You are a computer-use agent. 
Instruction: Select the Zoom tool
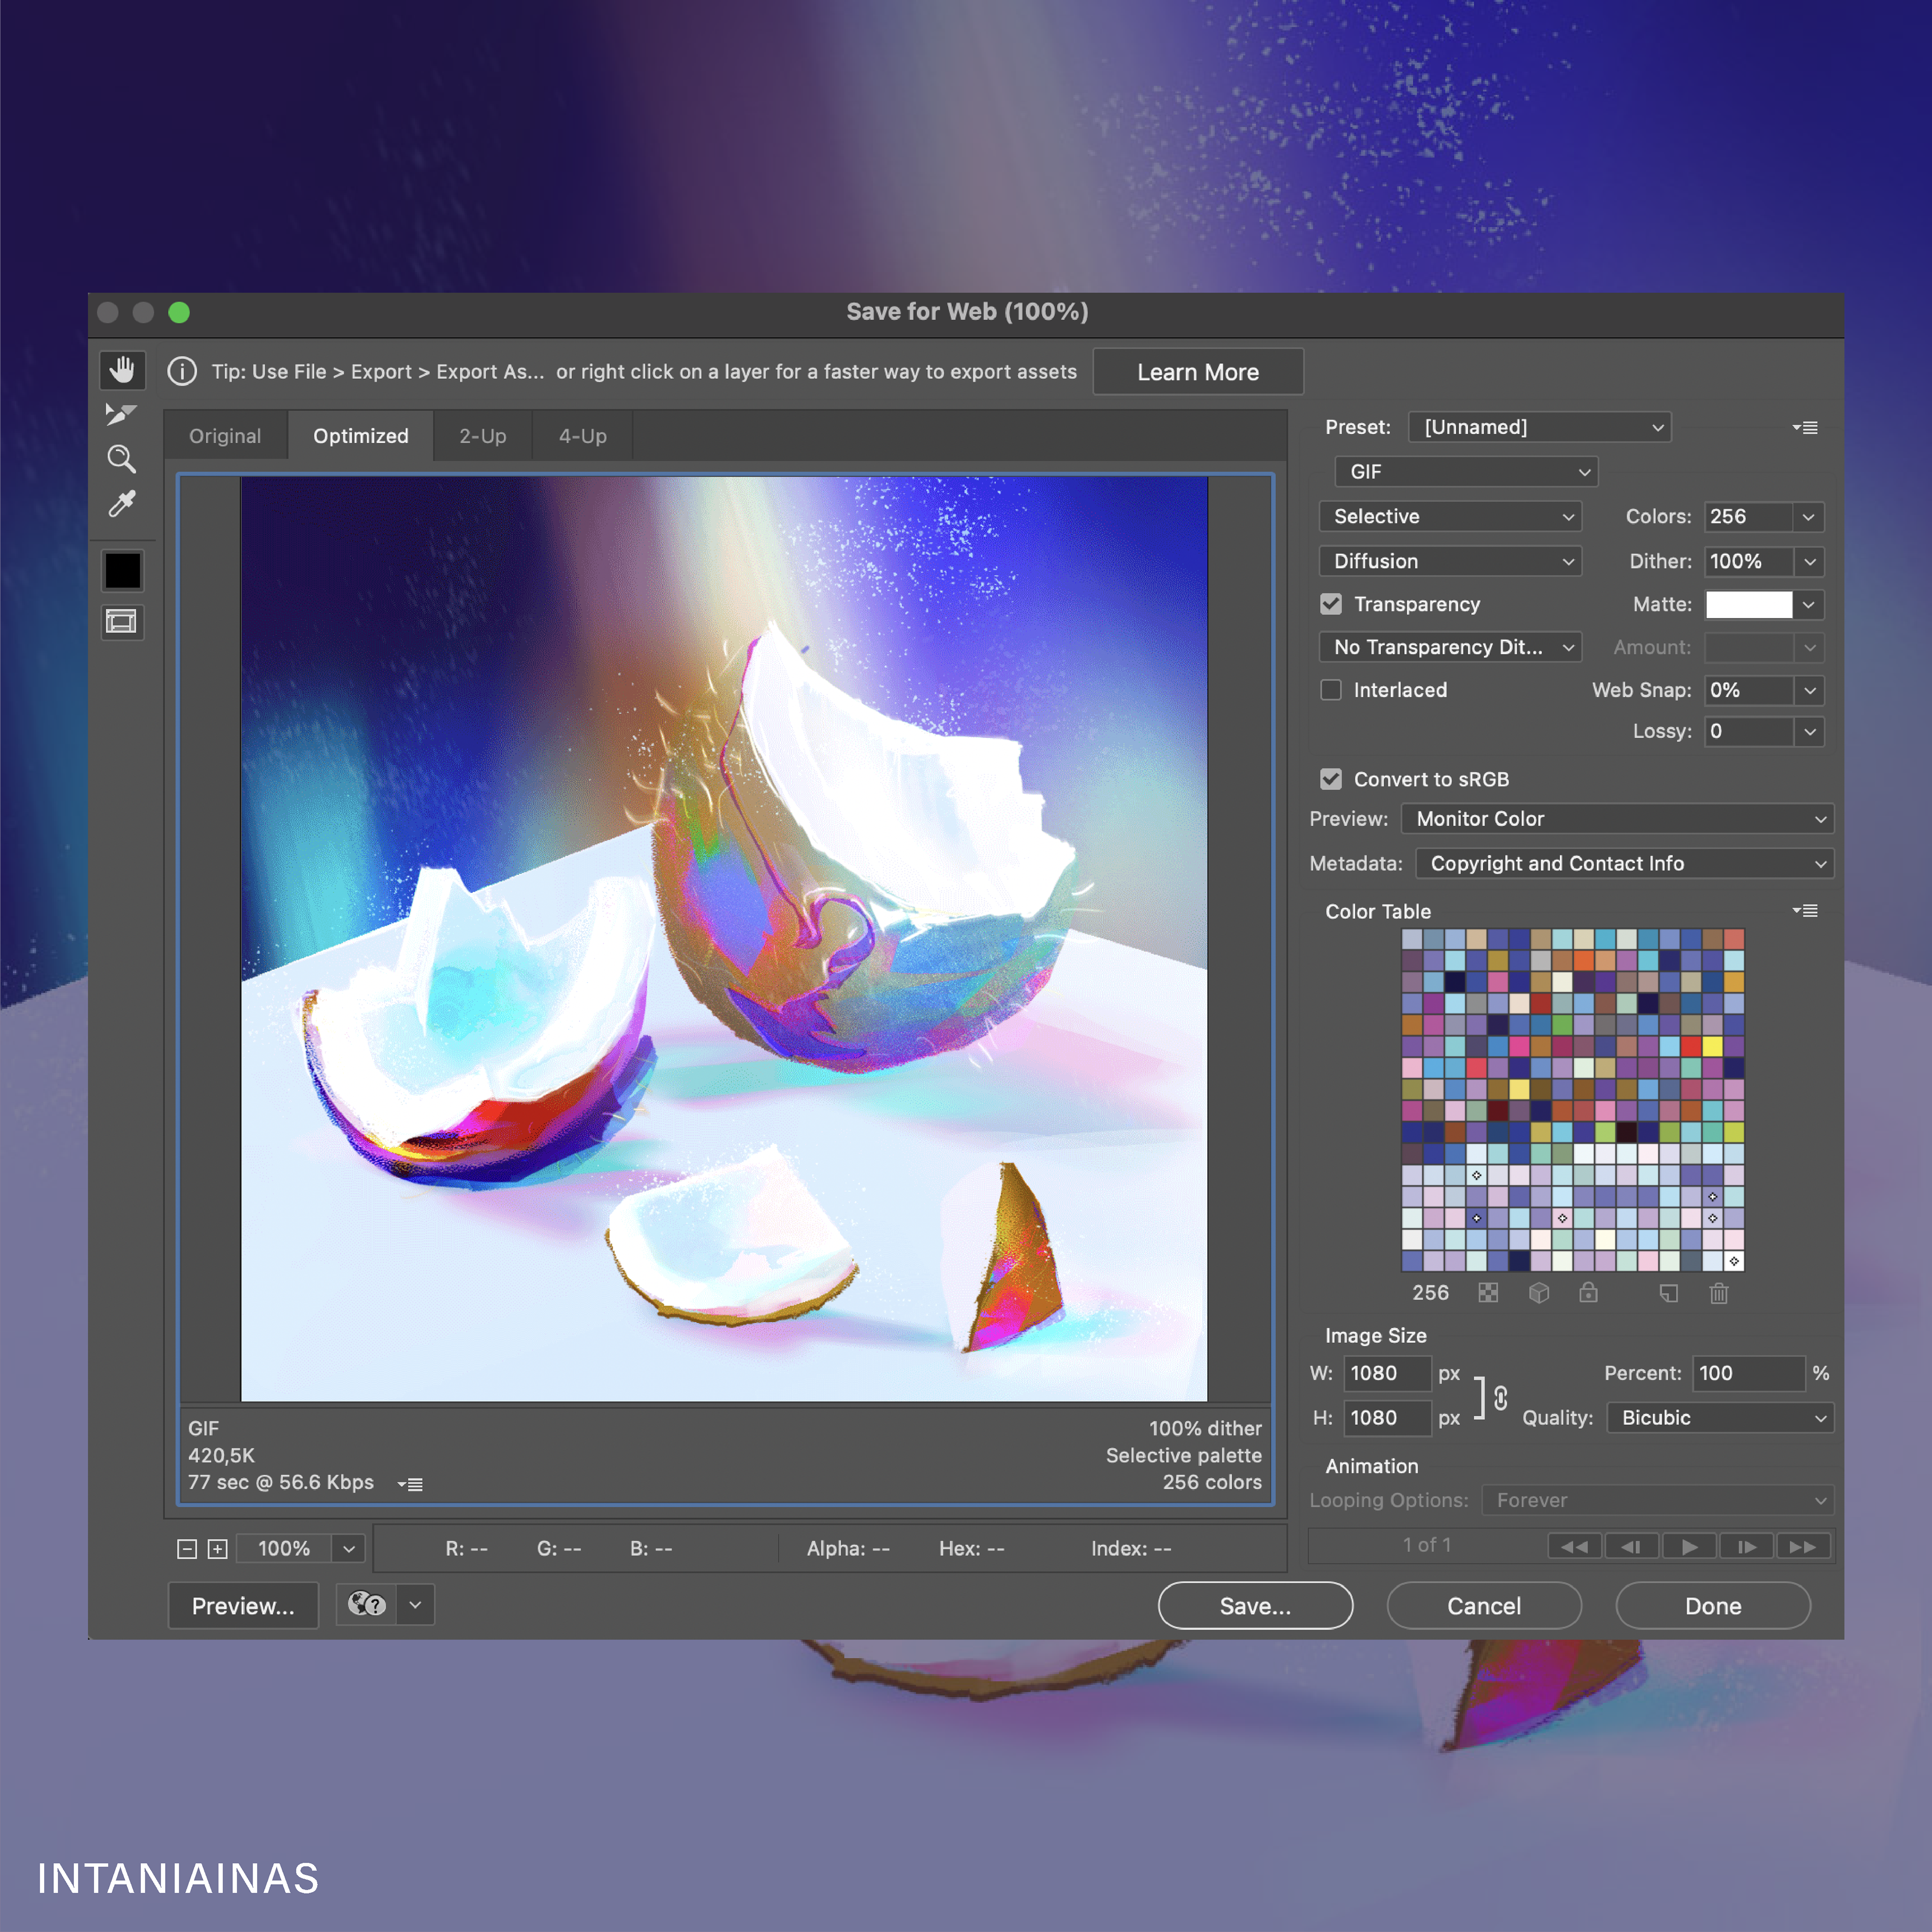point(121,459)
